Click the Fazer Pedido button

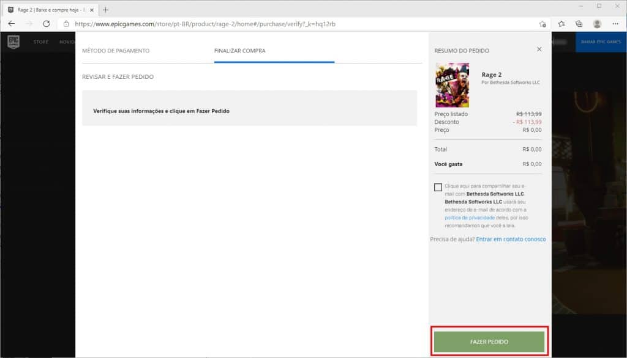[x=489, y=342]
